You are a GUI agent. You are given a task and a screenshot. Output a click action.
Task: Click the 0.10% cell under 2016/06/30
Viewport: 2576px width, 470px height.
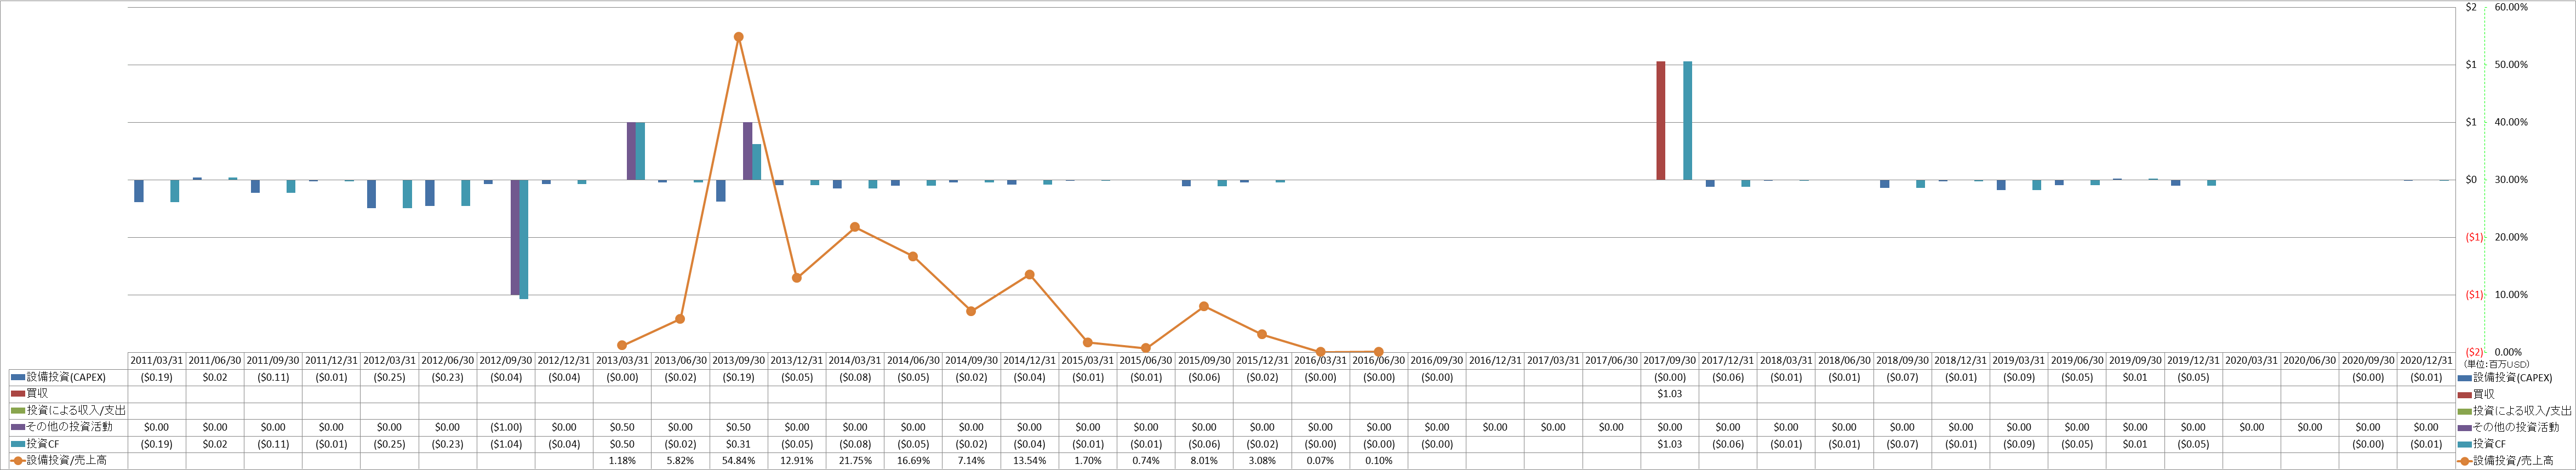(x=1378, y=461)
